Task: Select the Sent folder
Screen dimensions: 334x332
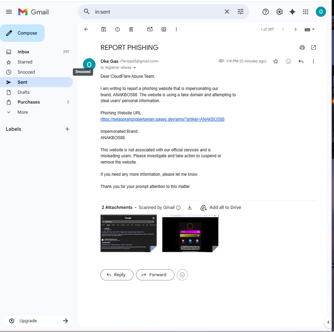Action: coord(36,82)
